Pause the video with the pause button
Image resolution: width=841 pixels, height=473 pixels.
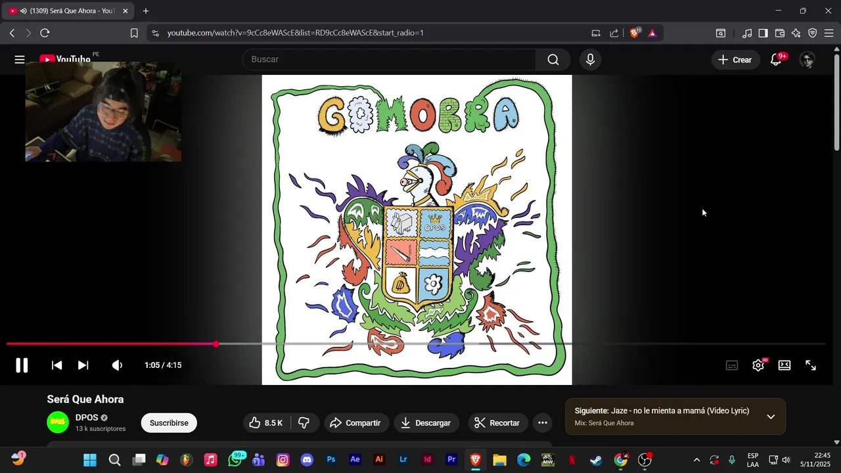point(22,365)
